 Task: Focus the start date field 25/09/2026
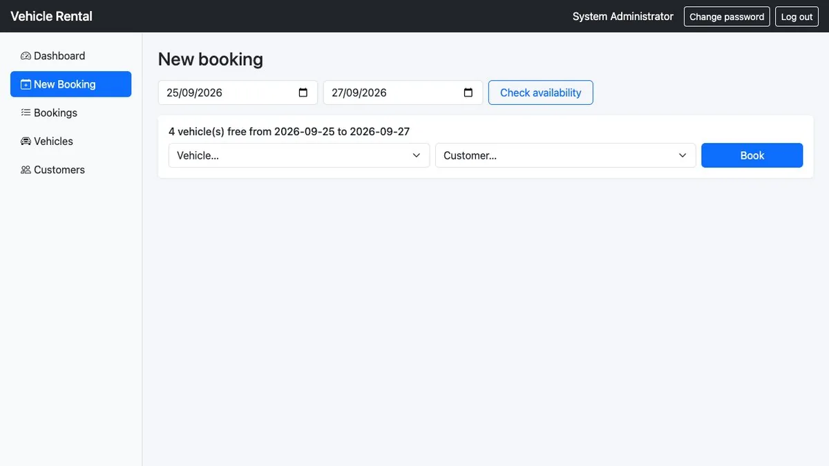(238, 93)
